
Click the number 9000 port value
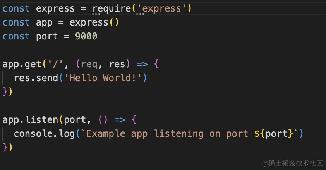click(86, 36)
